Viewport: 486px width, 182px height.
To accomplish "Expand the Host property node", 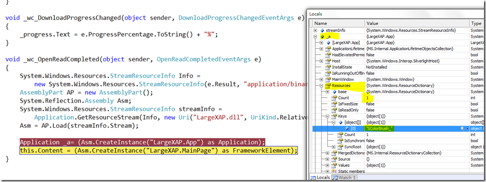I will tap(322, 61).
